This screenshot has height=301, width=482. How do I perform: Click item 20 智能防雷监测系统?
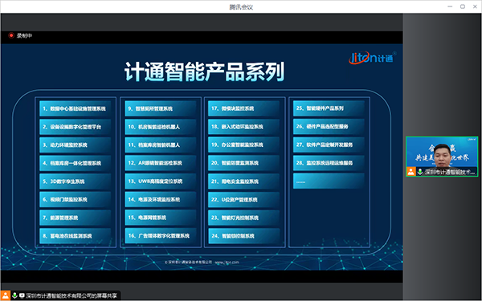pos(244,163)
